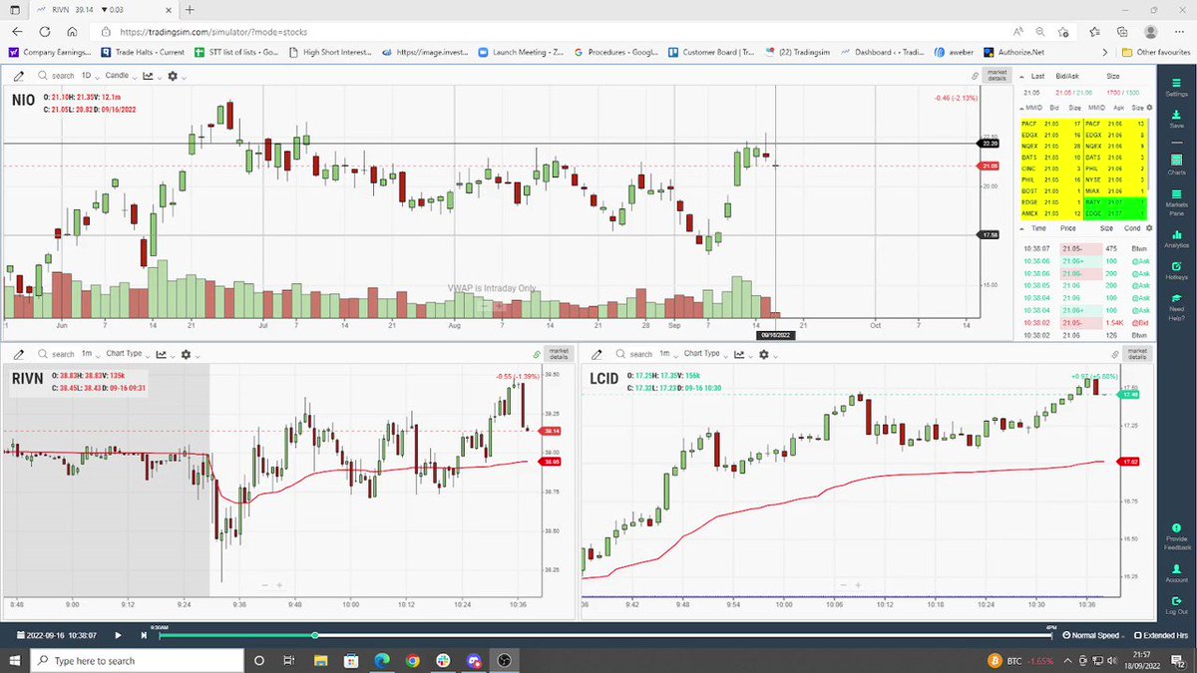Open the Other favourites folder
This screenshot has height=673, width=1197.
tap(1155, 52)
